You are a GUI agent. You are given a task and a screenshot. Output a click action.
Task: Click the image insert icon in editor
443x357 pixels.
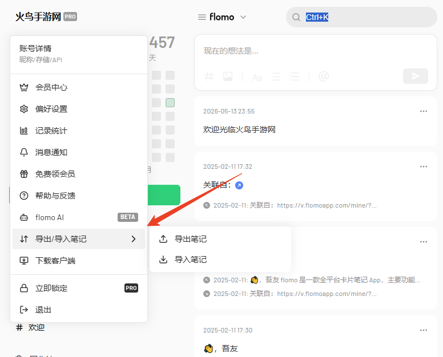click(x=228, y=76)
